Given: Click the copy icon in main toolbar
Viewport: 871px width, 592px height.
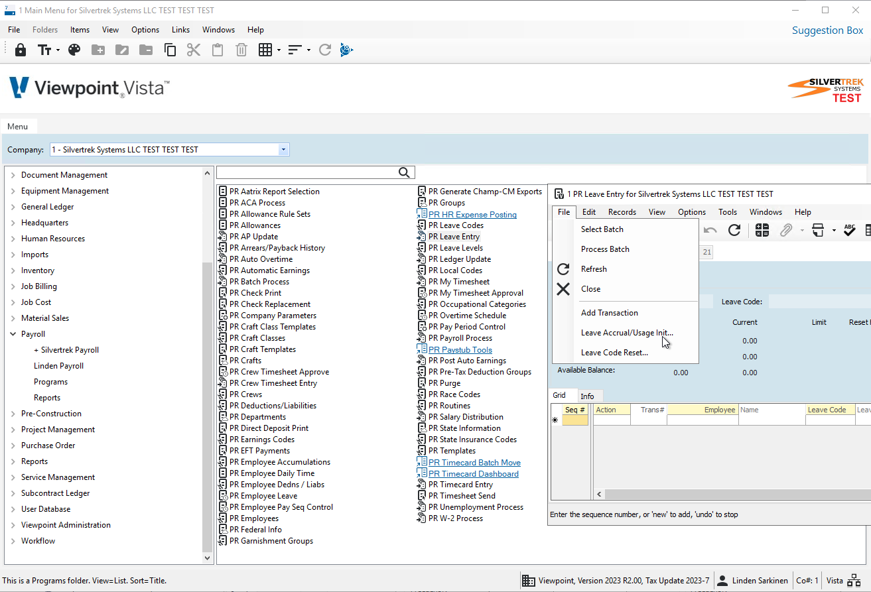Looking at the screenshot, I should (x=170, y=50).
